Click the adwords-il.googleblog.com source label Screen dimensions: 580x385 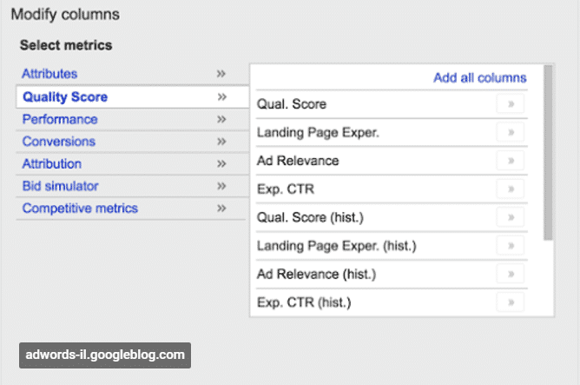(105, 355)
